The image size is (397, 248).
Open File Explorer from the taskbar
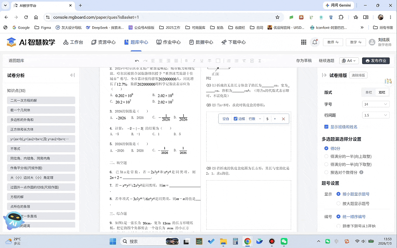(223, 241)
